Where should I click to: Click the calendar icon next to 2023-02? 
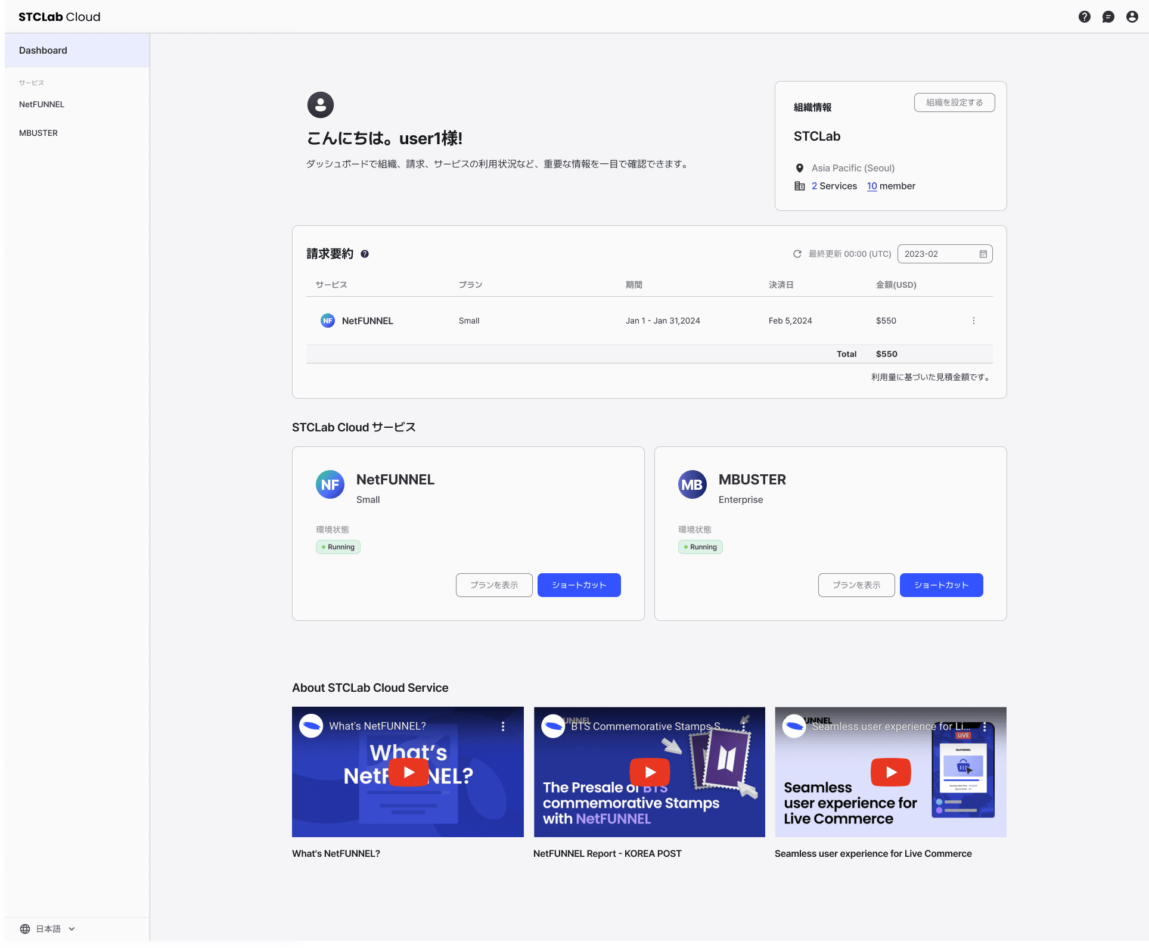click(982, 254)
